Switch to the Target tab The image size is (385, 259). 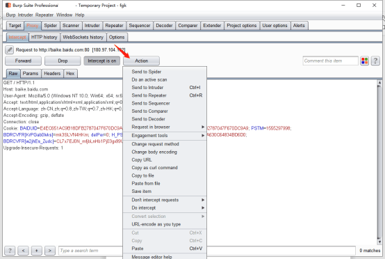(x=15, y=26)
